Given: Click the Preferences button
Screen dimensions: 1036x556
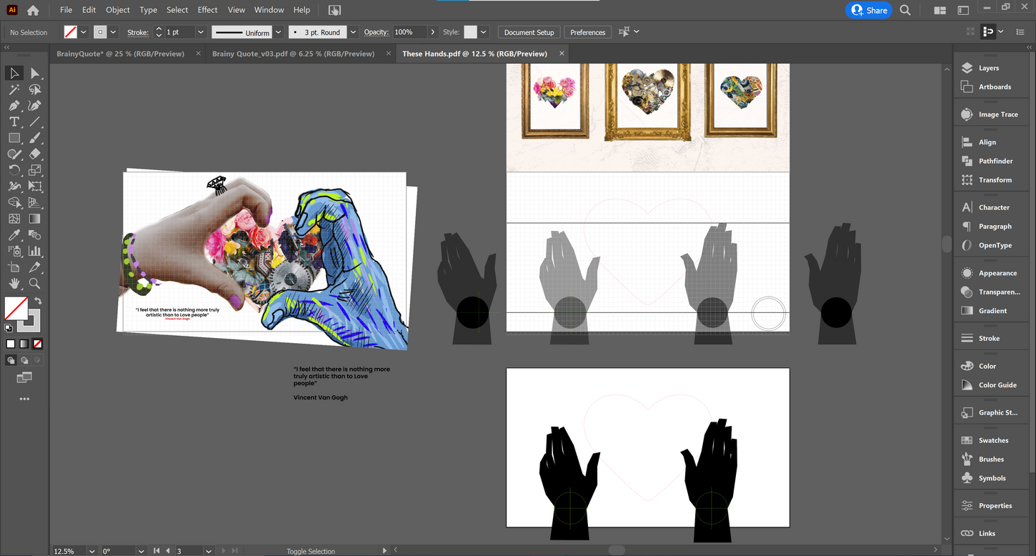Looking at the screenshot, I should (587, 32).
